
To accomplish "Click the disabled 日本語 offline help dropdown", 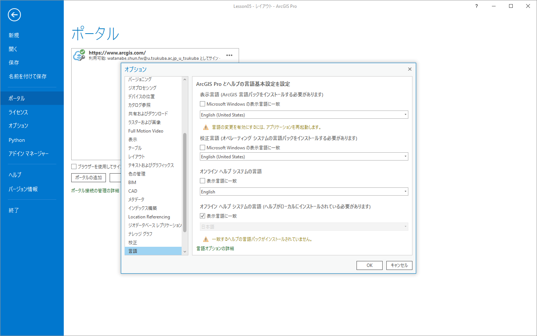I will pos(304,227).
